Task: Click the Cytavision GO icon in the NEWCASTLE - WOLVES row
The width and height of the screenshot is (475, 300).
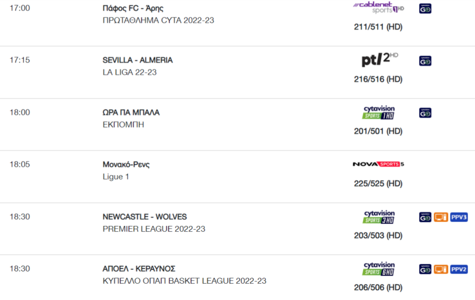Action: [425, 217]
